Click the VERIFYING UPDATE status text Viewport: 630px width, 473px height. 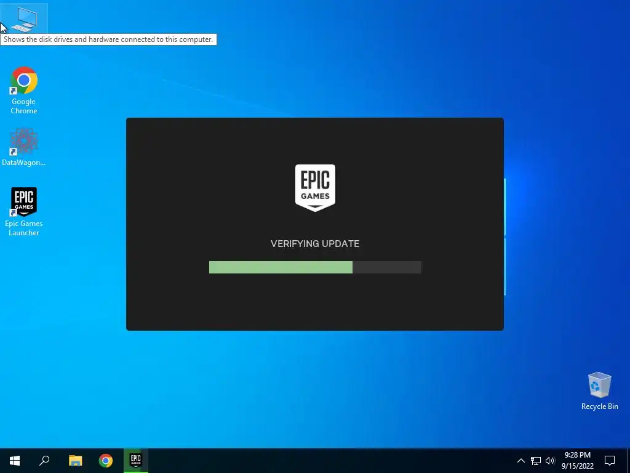315,244
